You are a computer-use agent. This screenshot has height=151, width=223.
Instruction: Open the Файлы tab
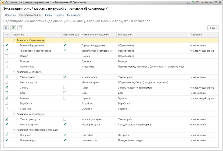click(x=48, y=15)
